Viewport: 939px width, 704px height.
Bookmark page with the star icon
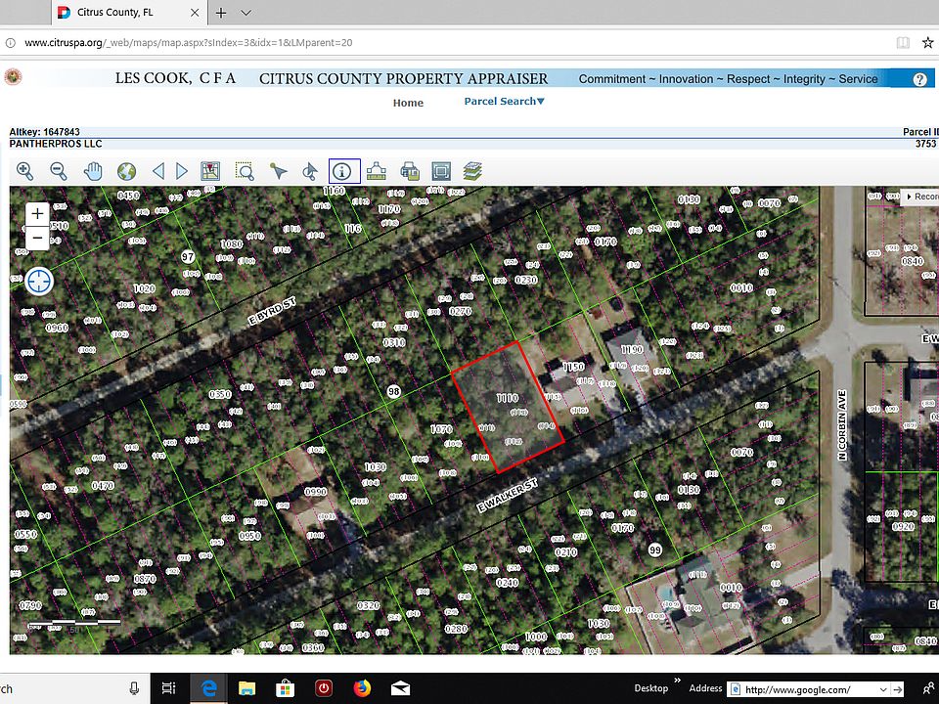click(x=927, y=42)
